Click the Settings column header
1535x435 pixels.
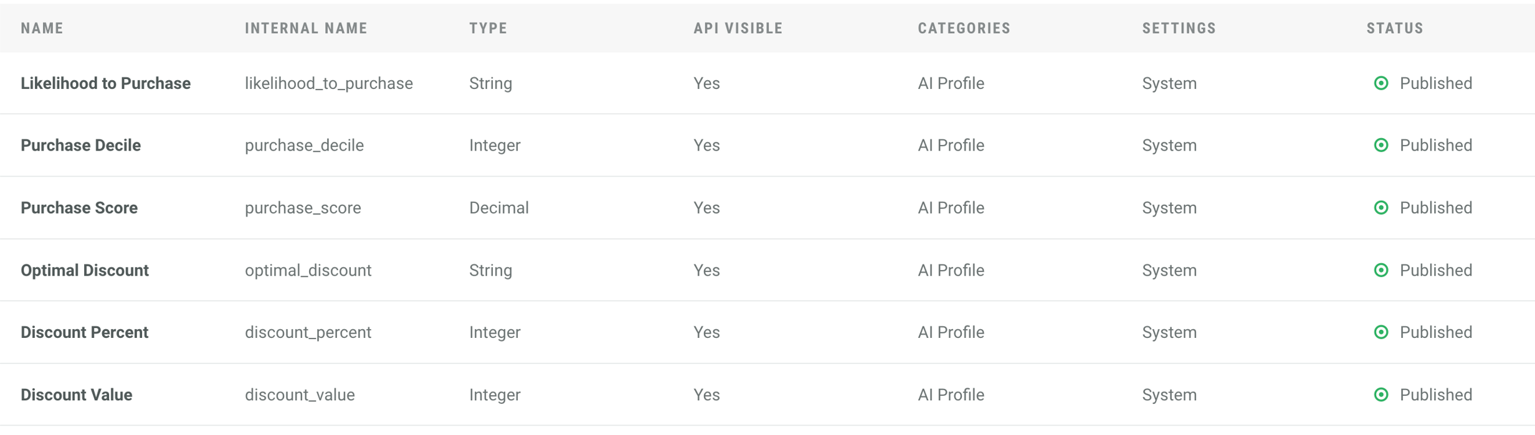pyautogui.click(x=1179, y=29)
